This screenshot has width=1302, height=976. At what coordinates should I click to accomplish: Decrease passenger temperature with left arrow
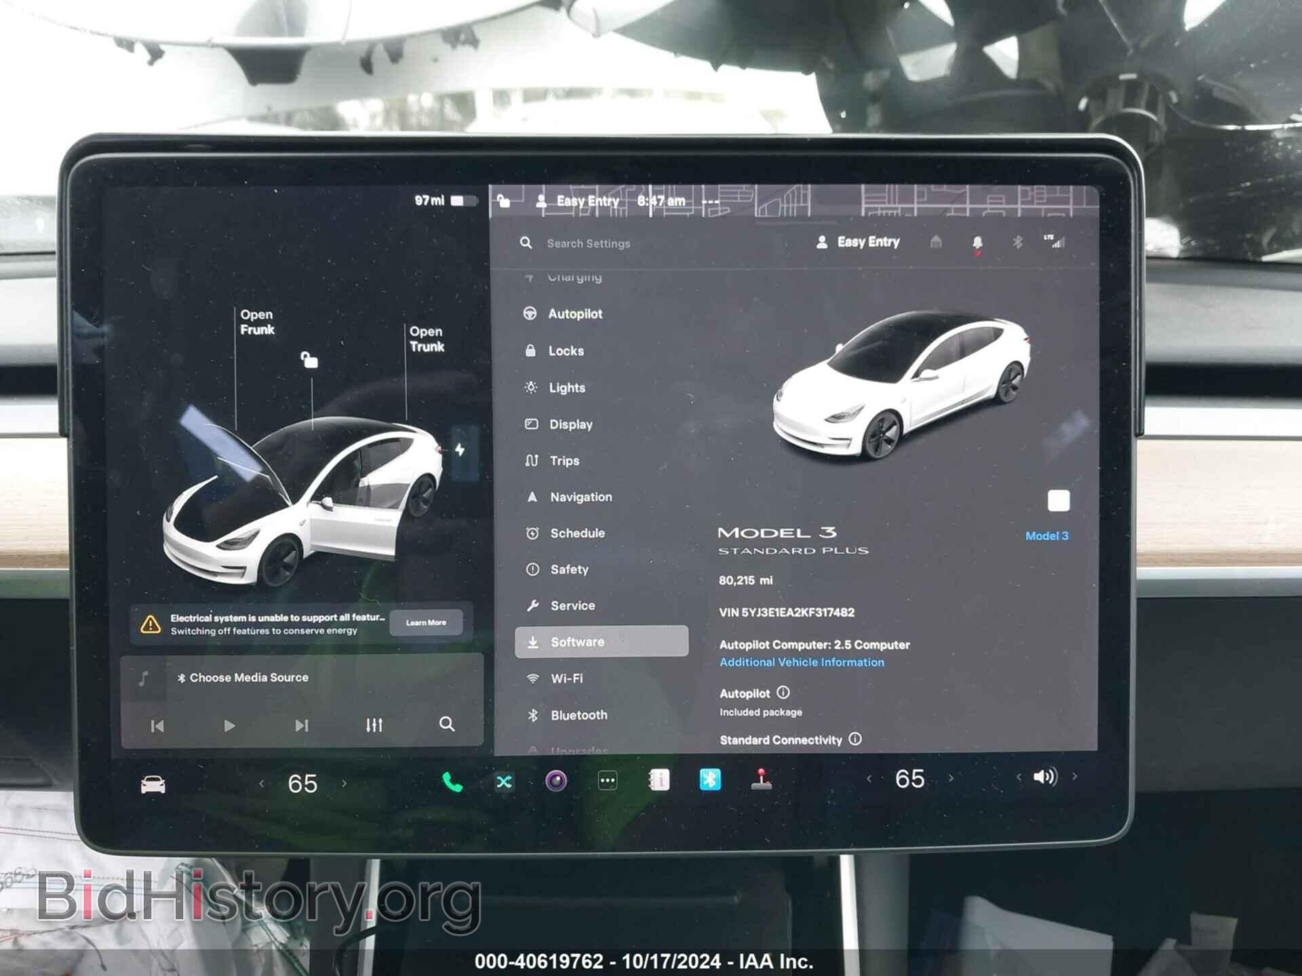869,779
